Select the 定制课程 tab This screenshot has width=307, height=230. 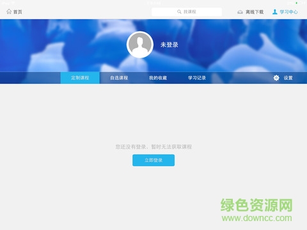pyautogui.click(x=80, y=78)
